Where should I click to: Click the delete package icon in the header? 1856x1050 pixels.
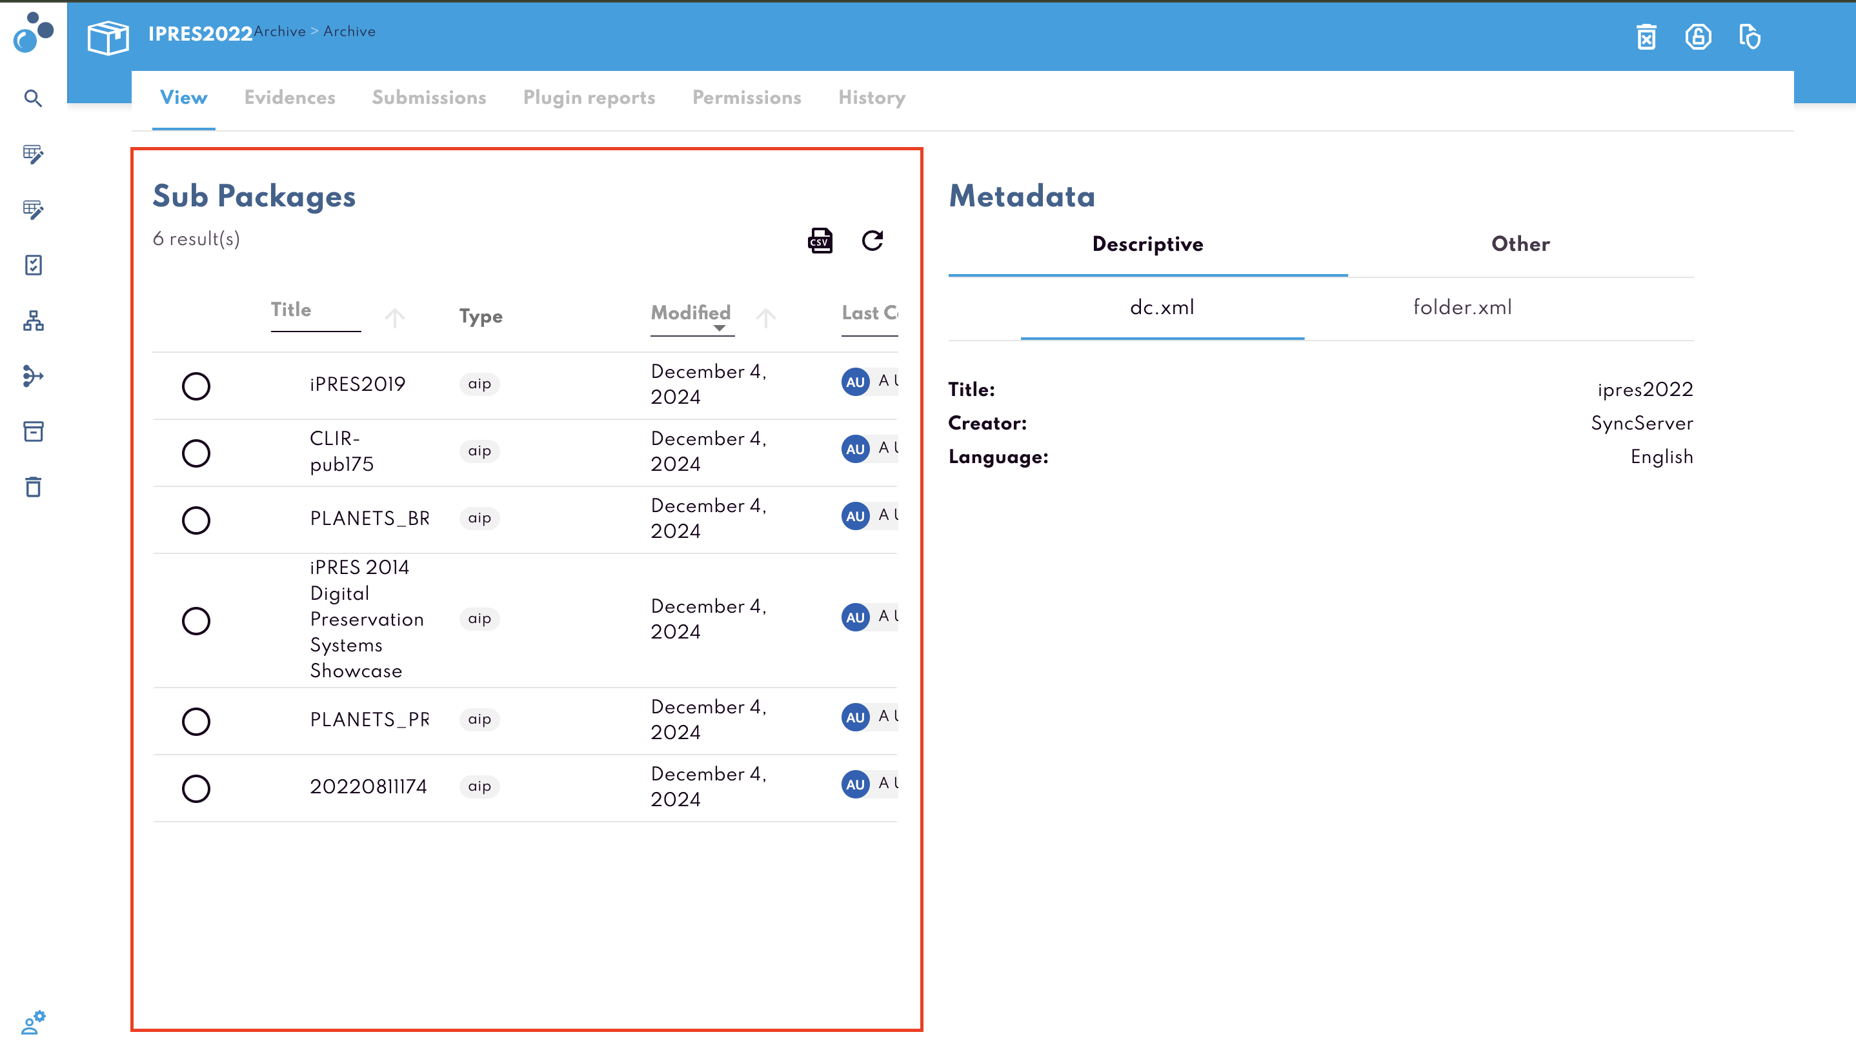click(x=1646, y=37)
